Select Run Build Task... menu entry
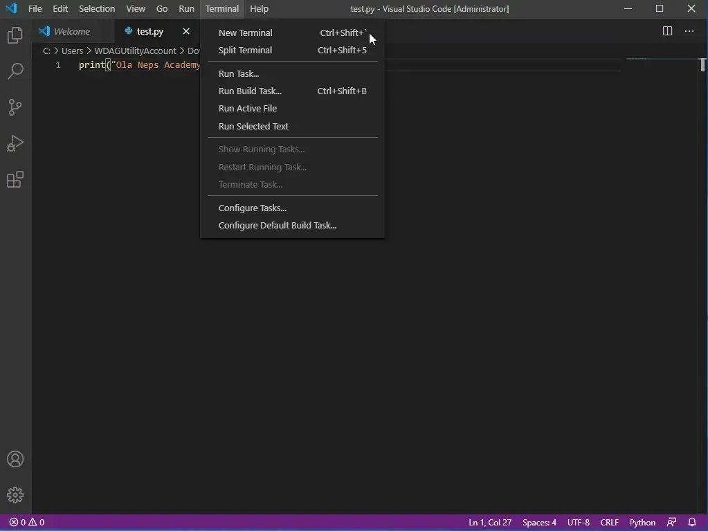708x531 pixels. [293, 91]
